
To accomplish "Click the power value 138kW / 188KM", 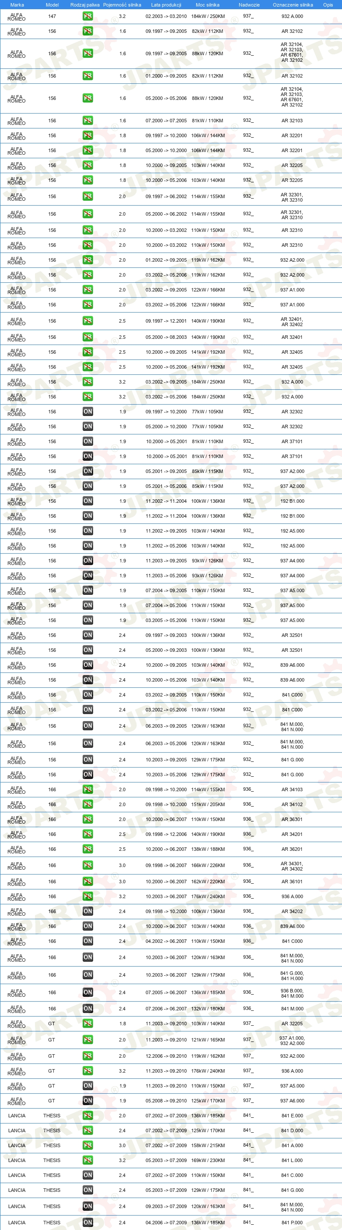I will click(208, 850).
